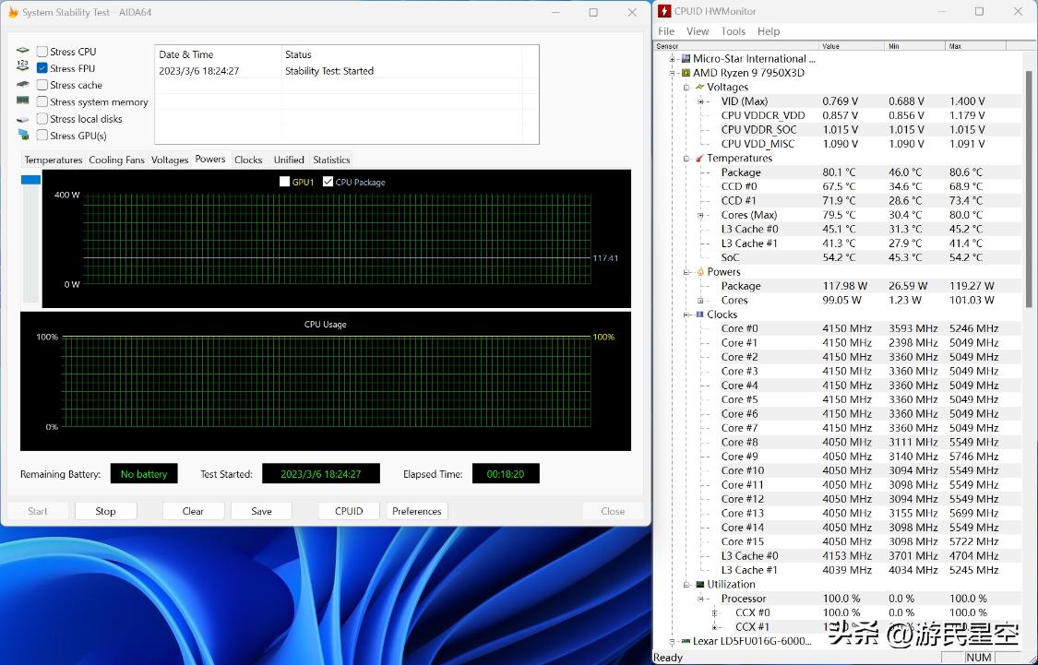Check the GPU1 box above the power graph

[x=285, y=182]
